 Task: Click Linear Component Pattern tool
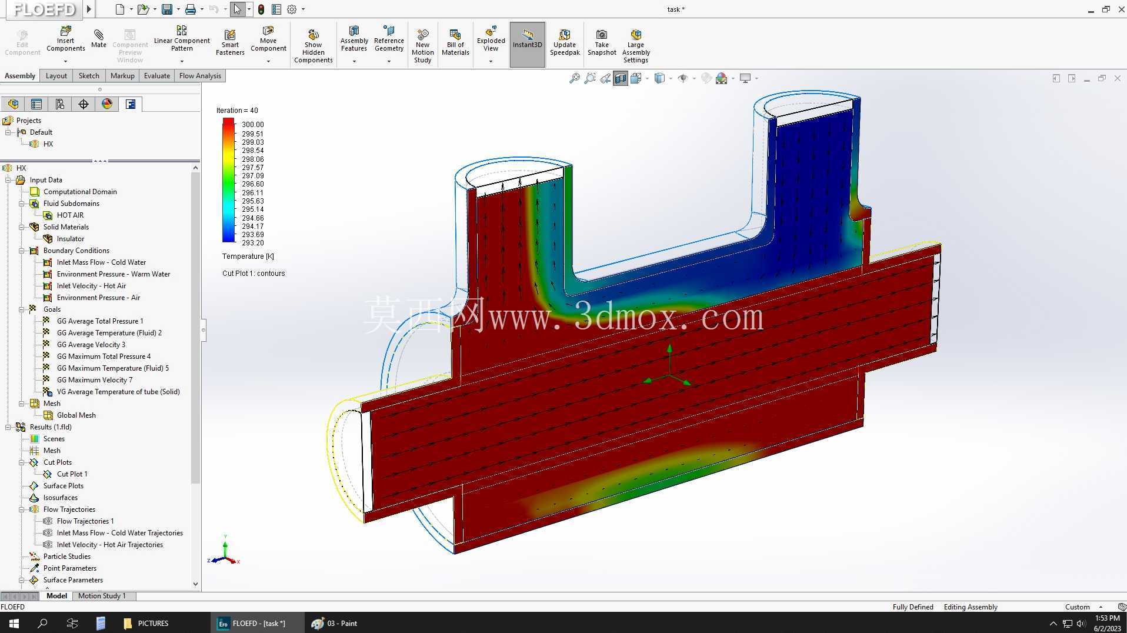[x=182, y=38]
